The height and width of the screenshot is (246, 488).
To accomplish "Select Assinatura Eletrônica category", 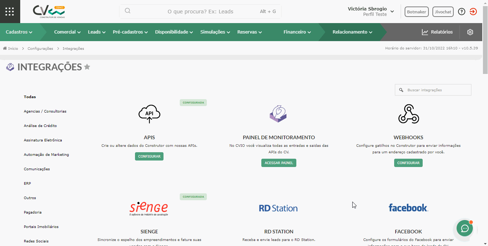I will point(43,140).
